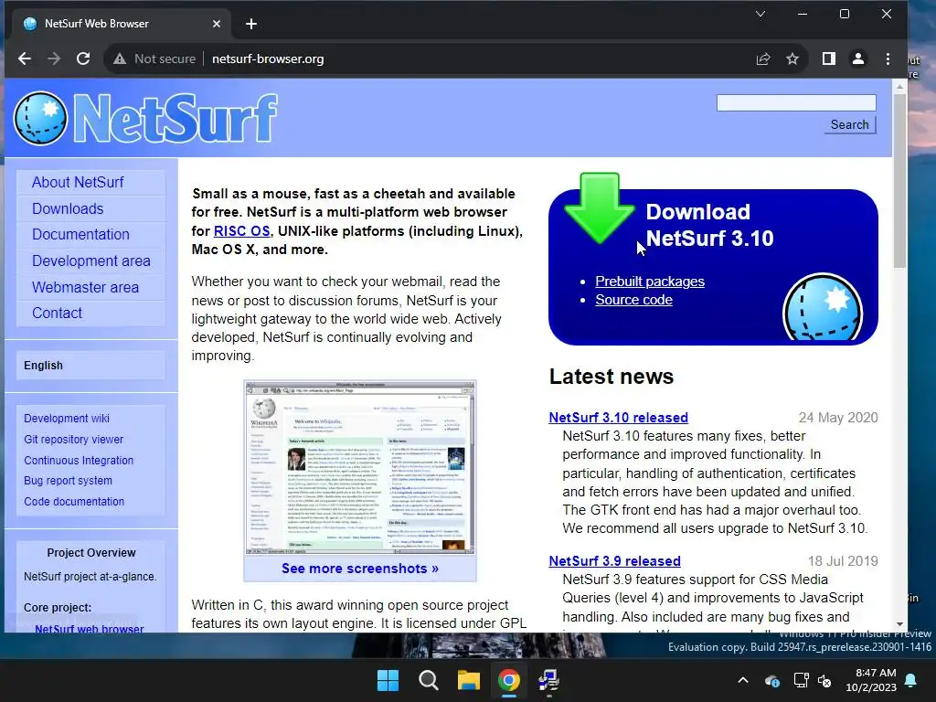This screenshot has height=702, width=936.
Task: Open NetSurf 3.10 released news
Action: tap(619, 417)
